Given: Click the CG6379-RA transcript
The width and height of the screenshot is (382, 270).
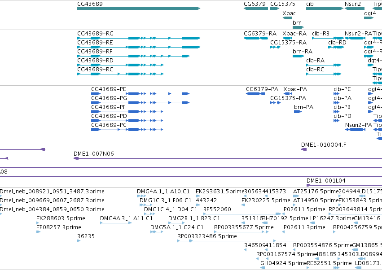Looking at the screenshot, I should click(255, 38).
